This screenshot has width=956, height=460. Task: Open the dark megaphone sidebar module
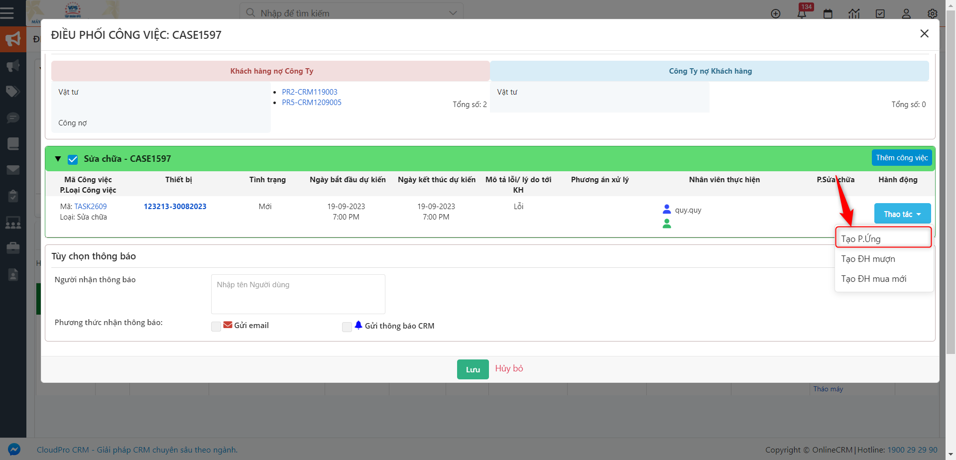[x=13, y=65]
